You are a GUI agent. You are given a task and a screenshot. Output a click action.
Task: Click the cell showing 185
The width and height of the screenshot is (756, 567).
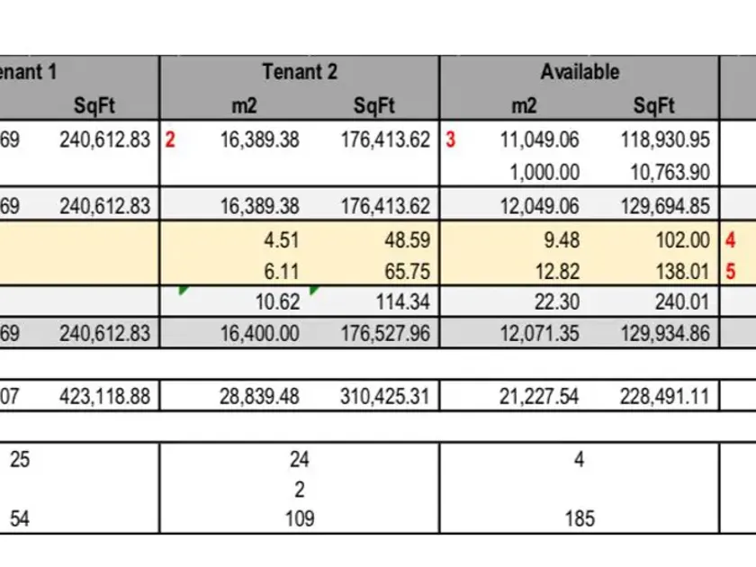coord(580,518)
